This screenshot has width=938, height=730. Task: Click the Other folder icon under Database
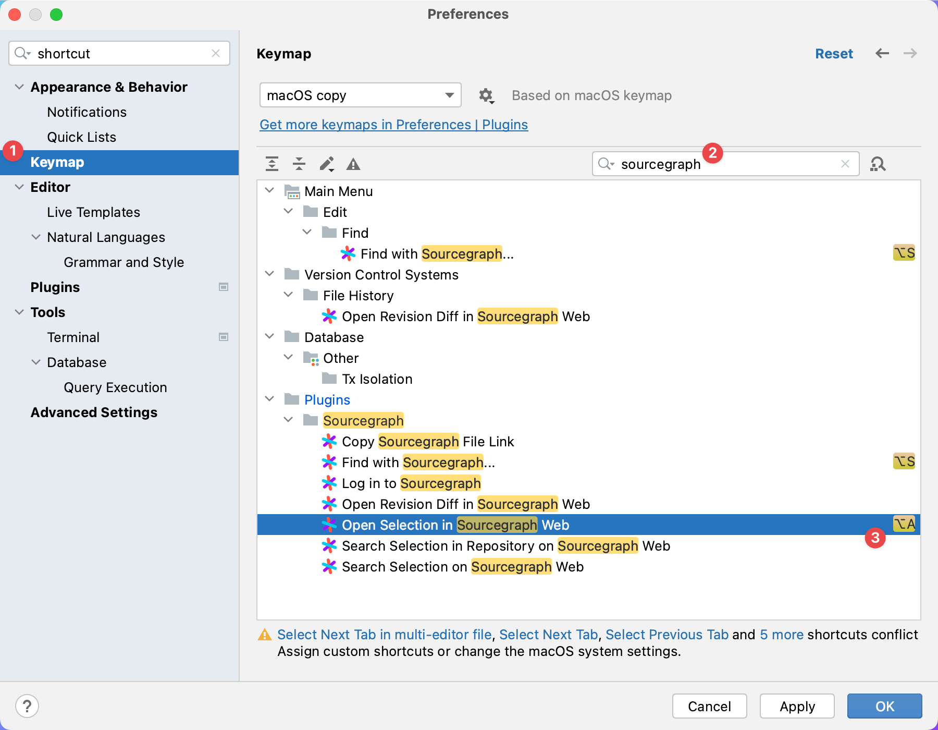click(x=311, y=358)
